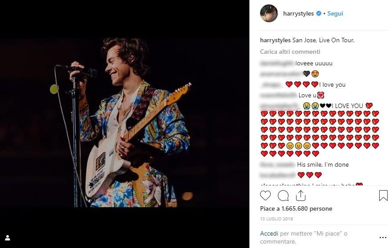Click the share icon below comments
Viewport: 389px width, 248px height.
pyautogui.click(x=301, y=196)
